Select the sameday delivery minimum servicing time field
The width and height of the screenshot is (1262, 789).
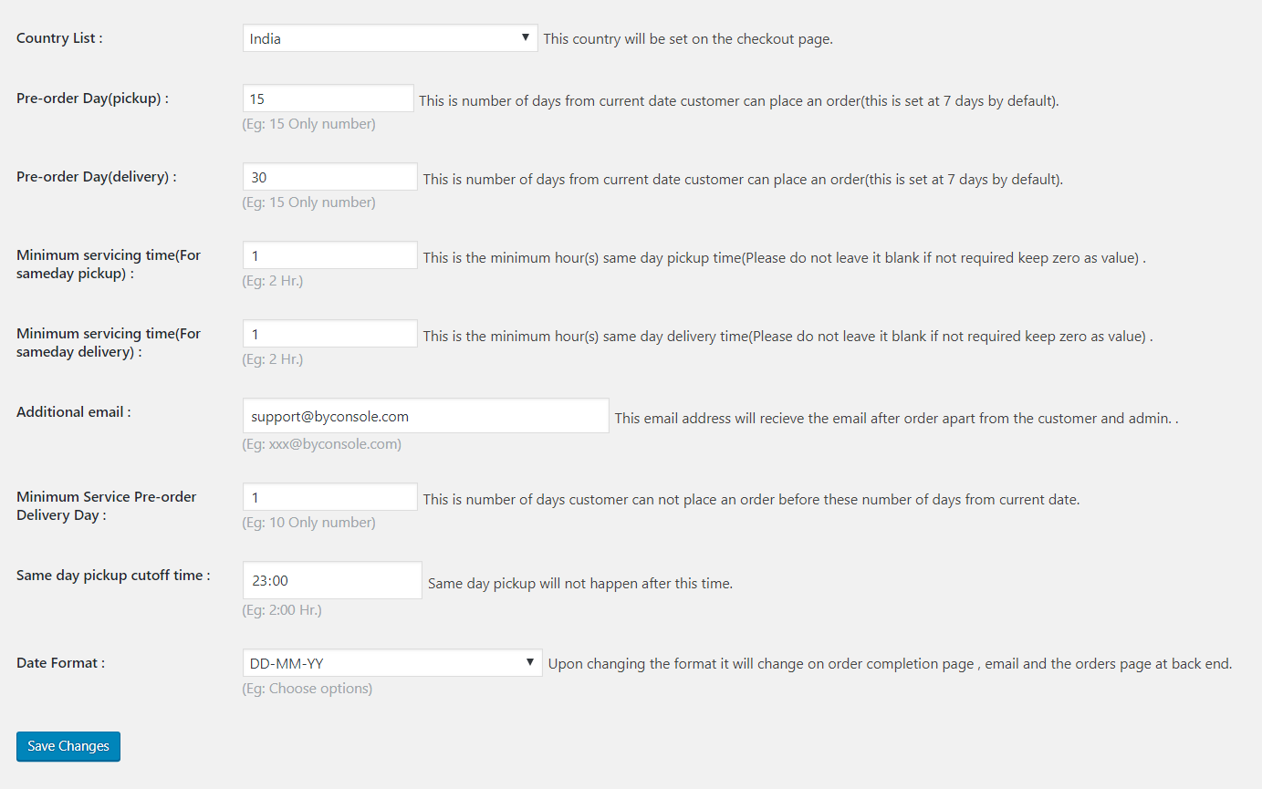[x=329, y=335]
